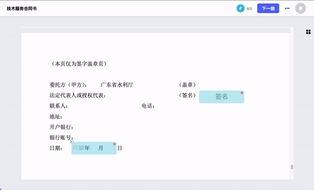Click the label 银行账号:

[61, 138]
